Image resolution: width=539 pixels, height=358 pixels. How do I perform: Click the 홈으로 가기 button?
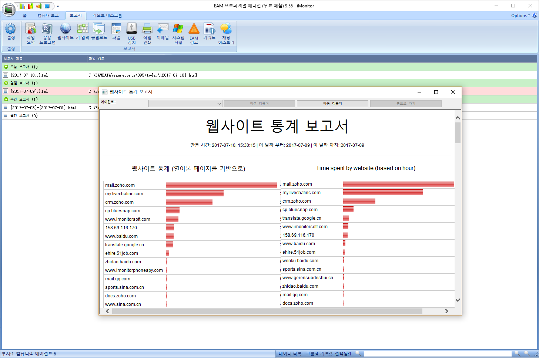click(406, 104)
